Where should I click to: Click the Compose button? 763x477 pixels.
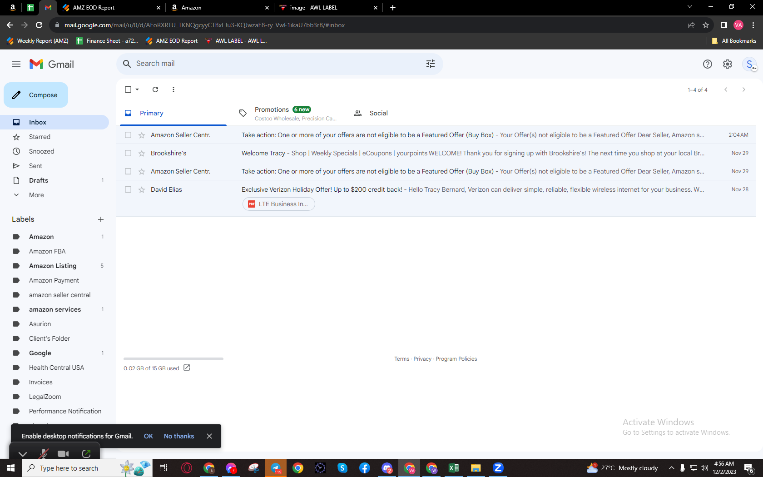tap(36, 95)
